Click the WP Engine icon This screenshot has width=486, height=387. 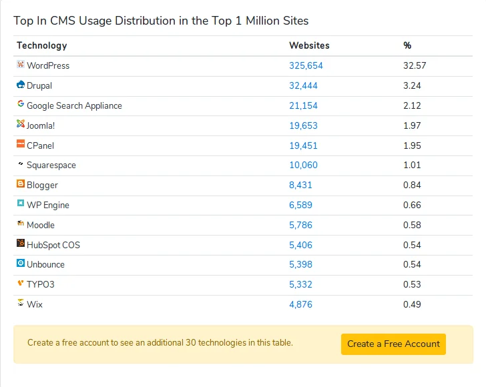click(x=21, y=204)
